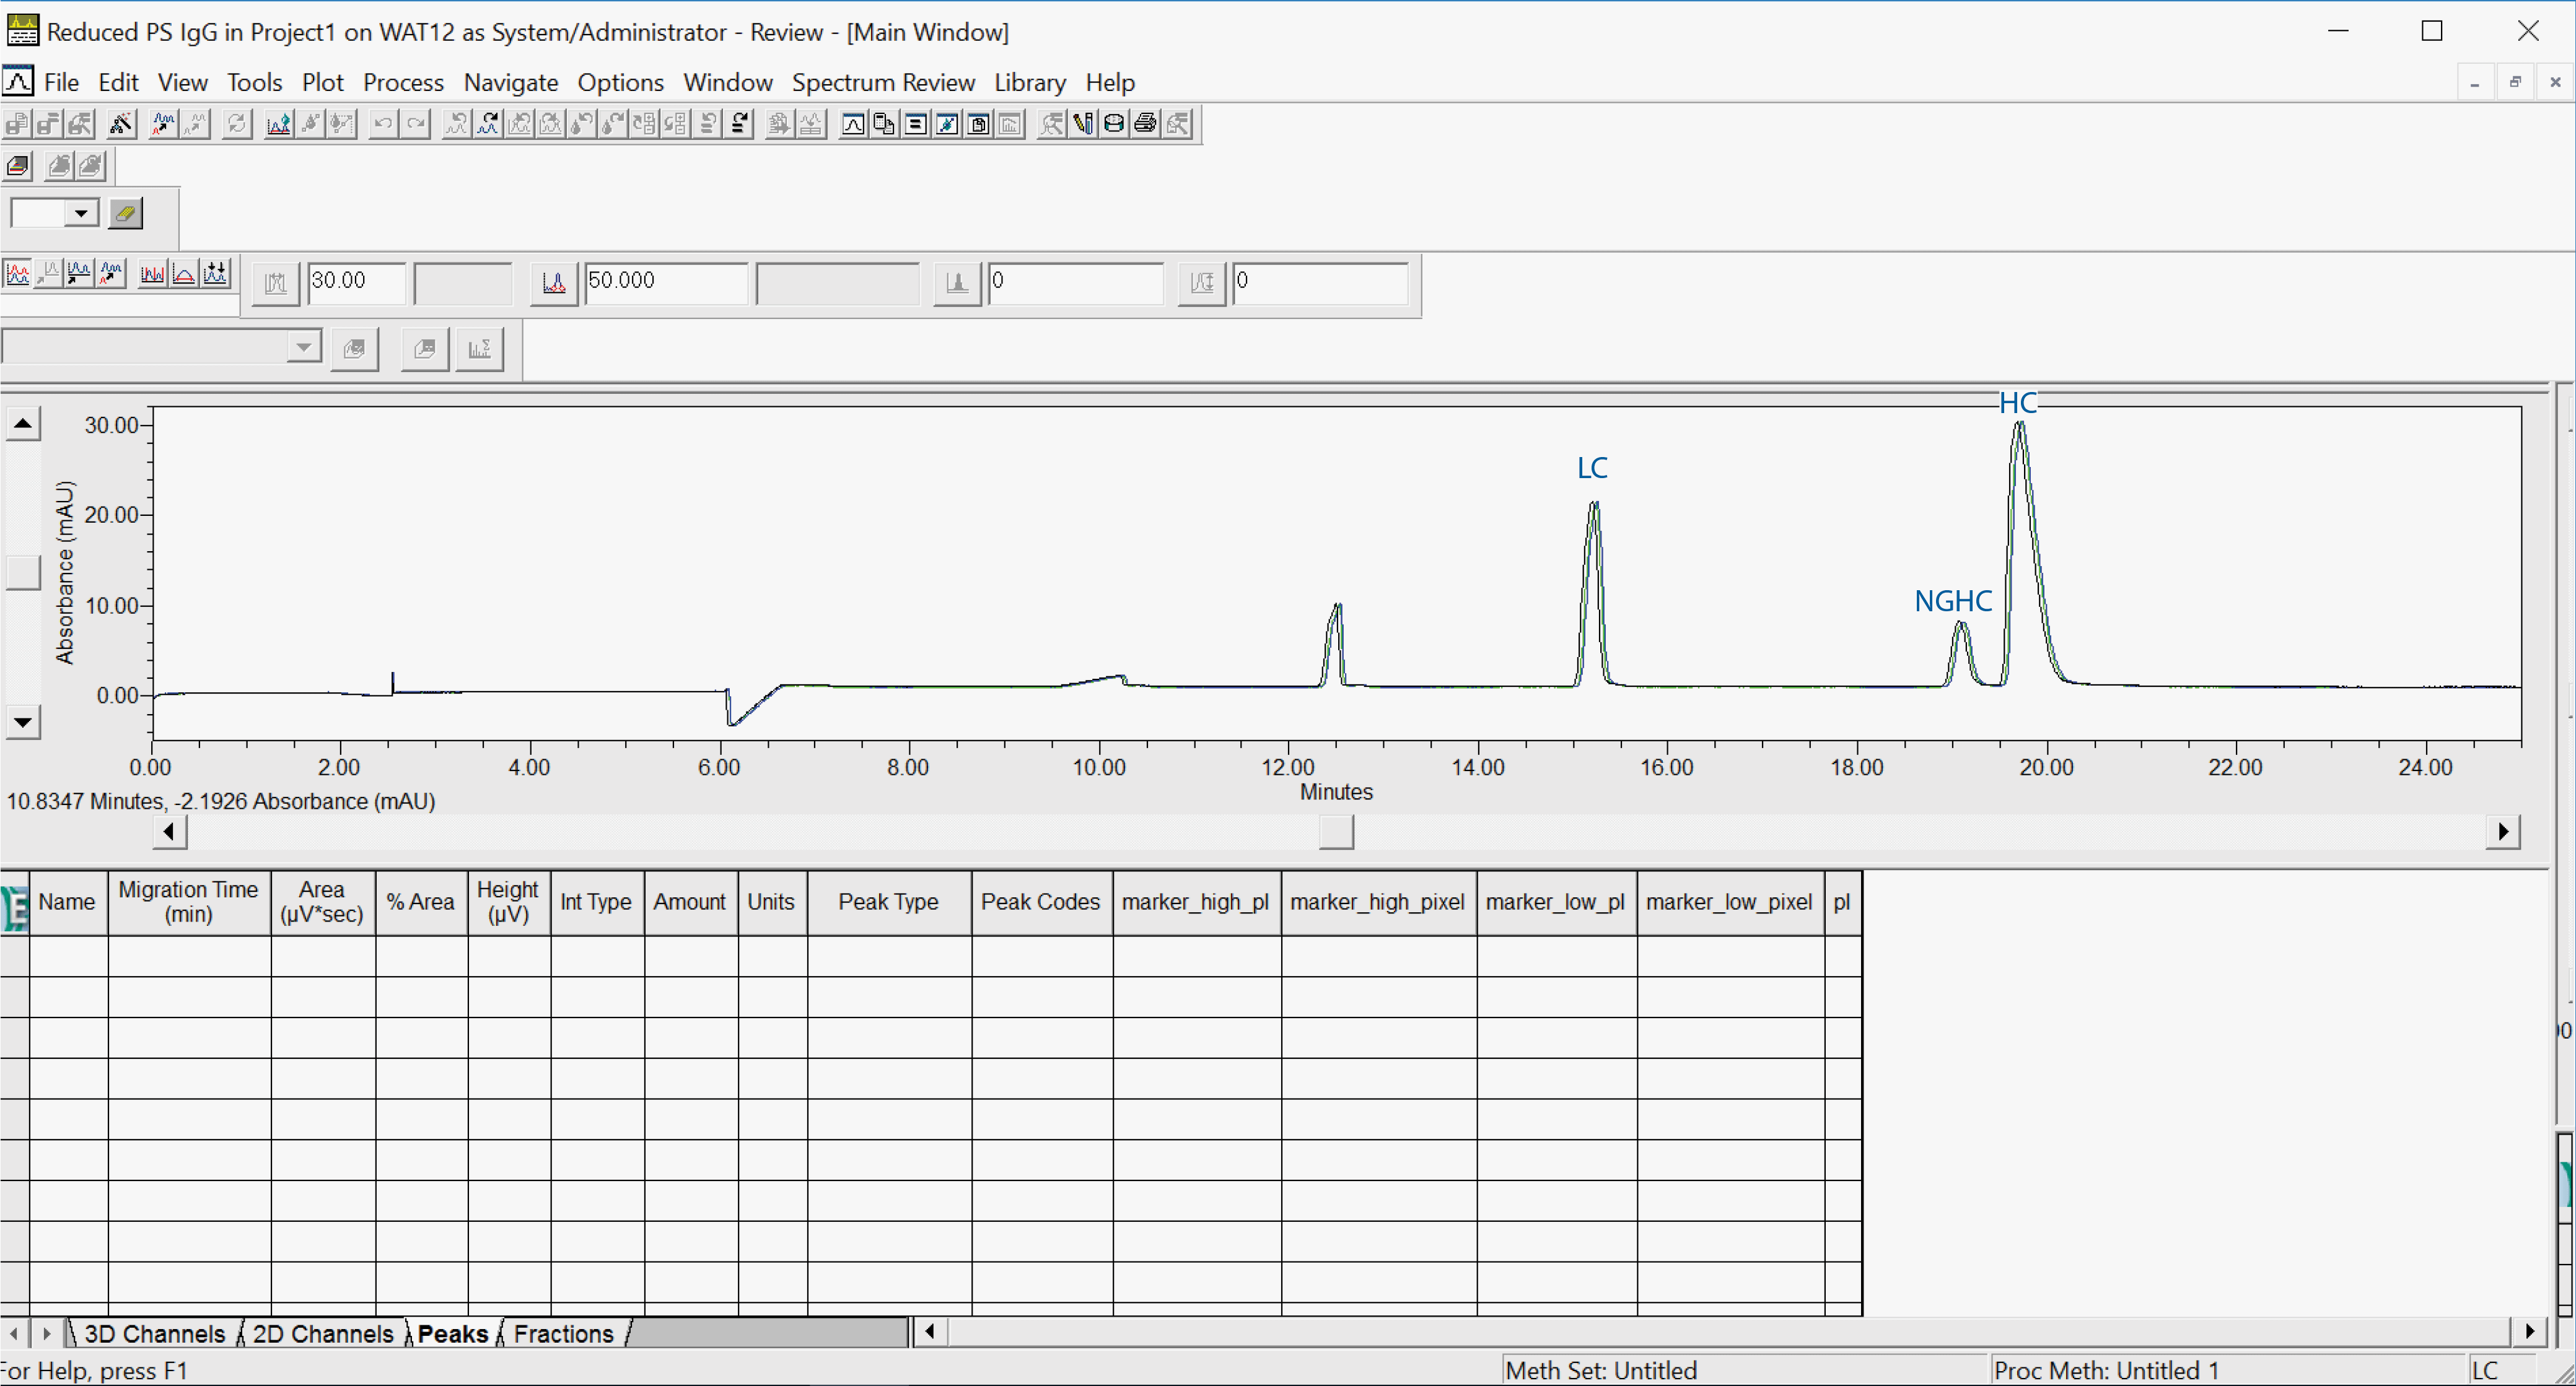
Task: Open the Spectrum Review menu
Action: [x=883, y=82]
